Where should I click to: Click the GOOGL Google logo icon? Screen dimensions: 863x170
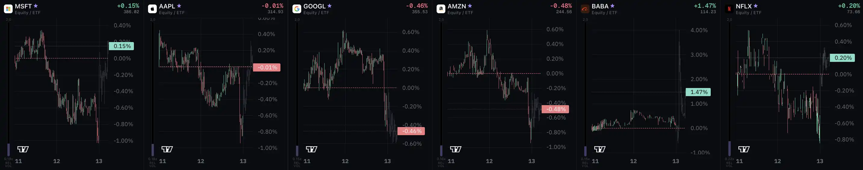[296, 9]
